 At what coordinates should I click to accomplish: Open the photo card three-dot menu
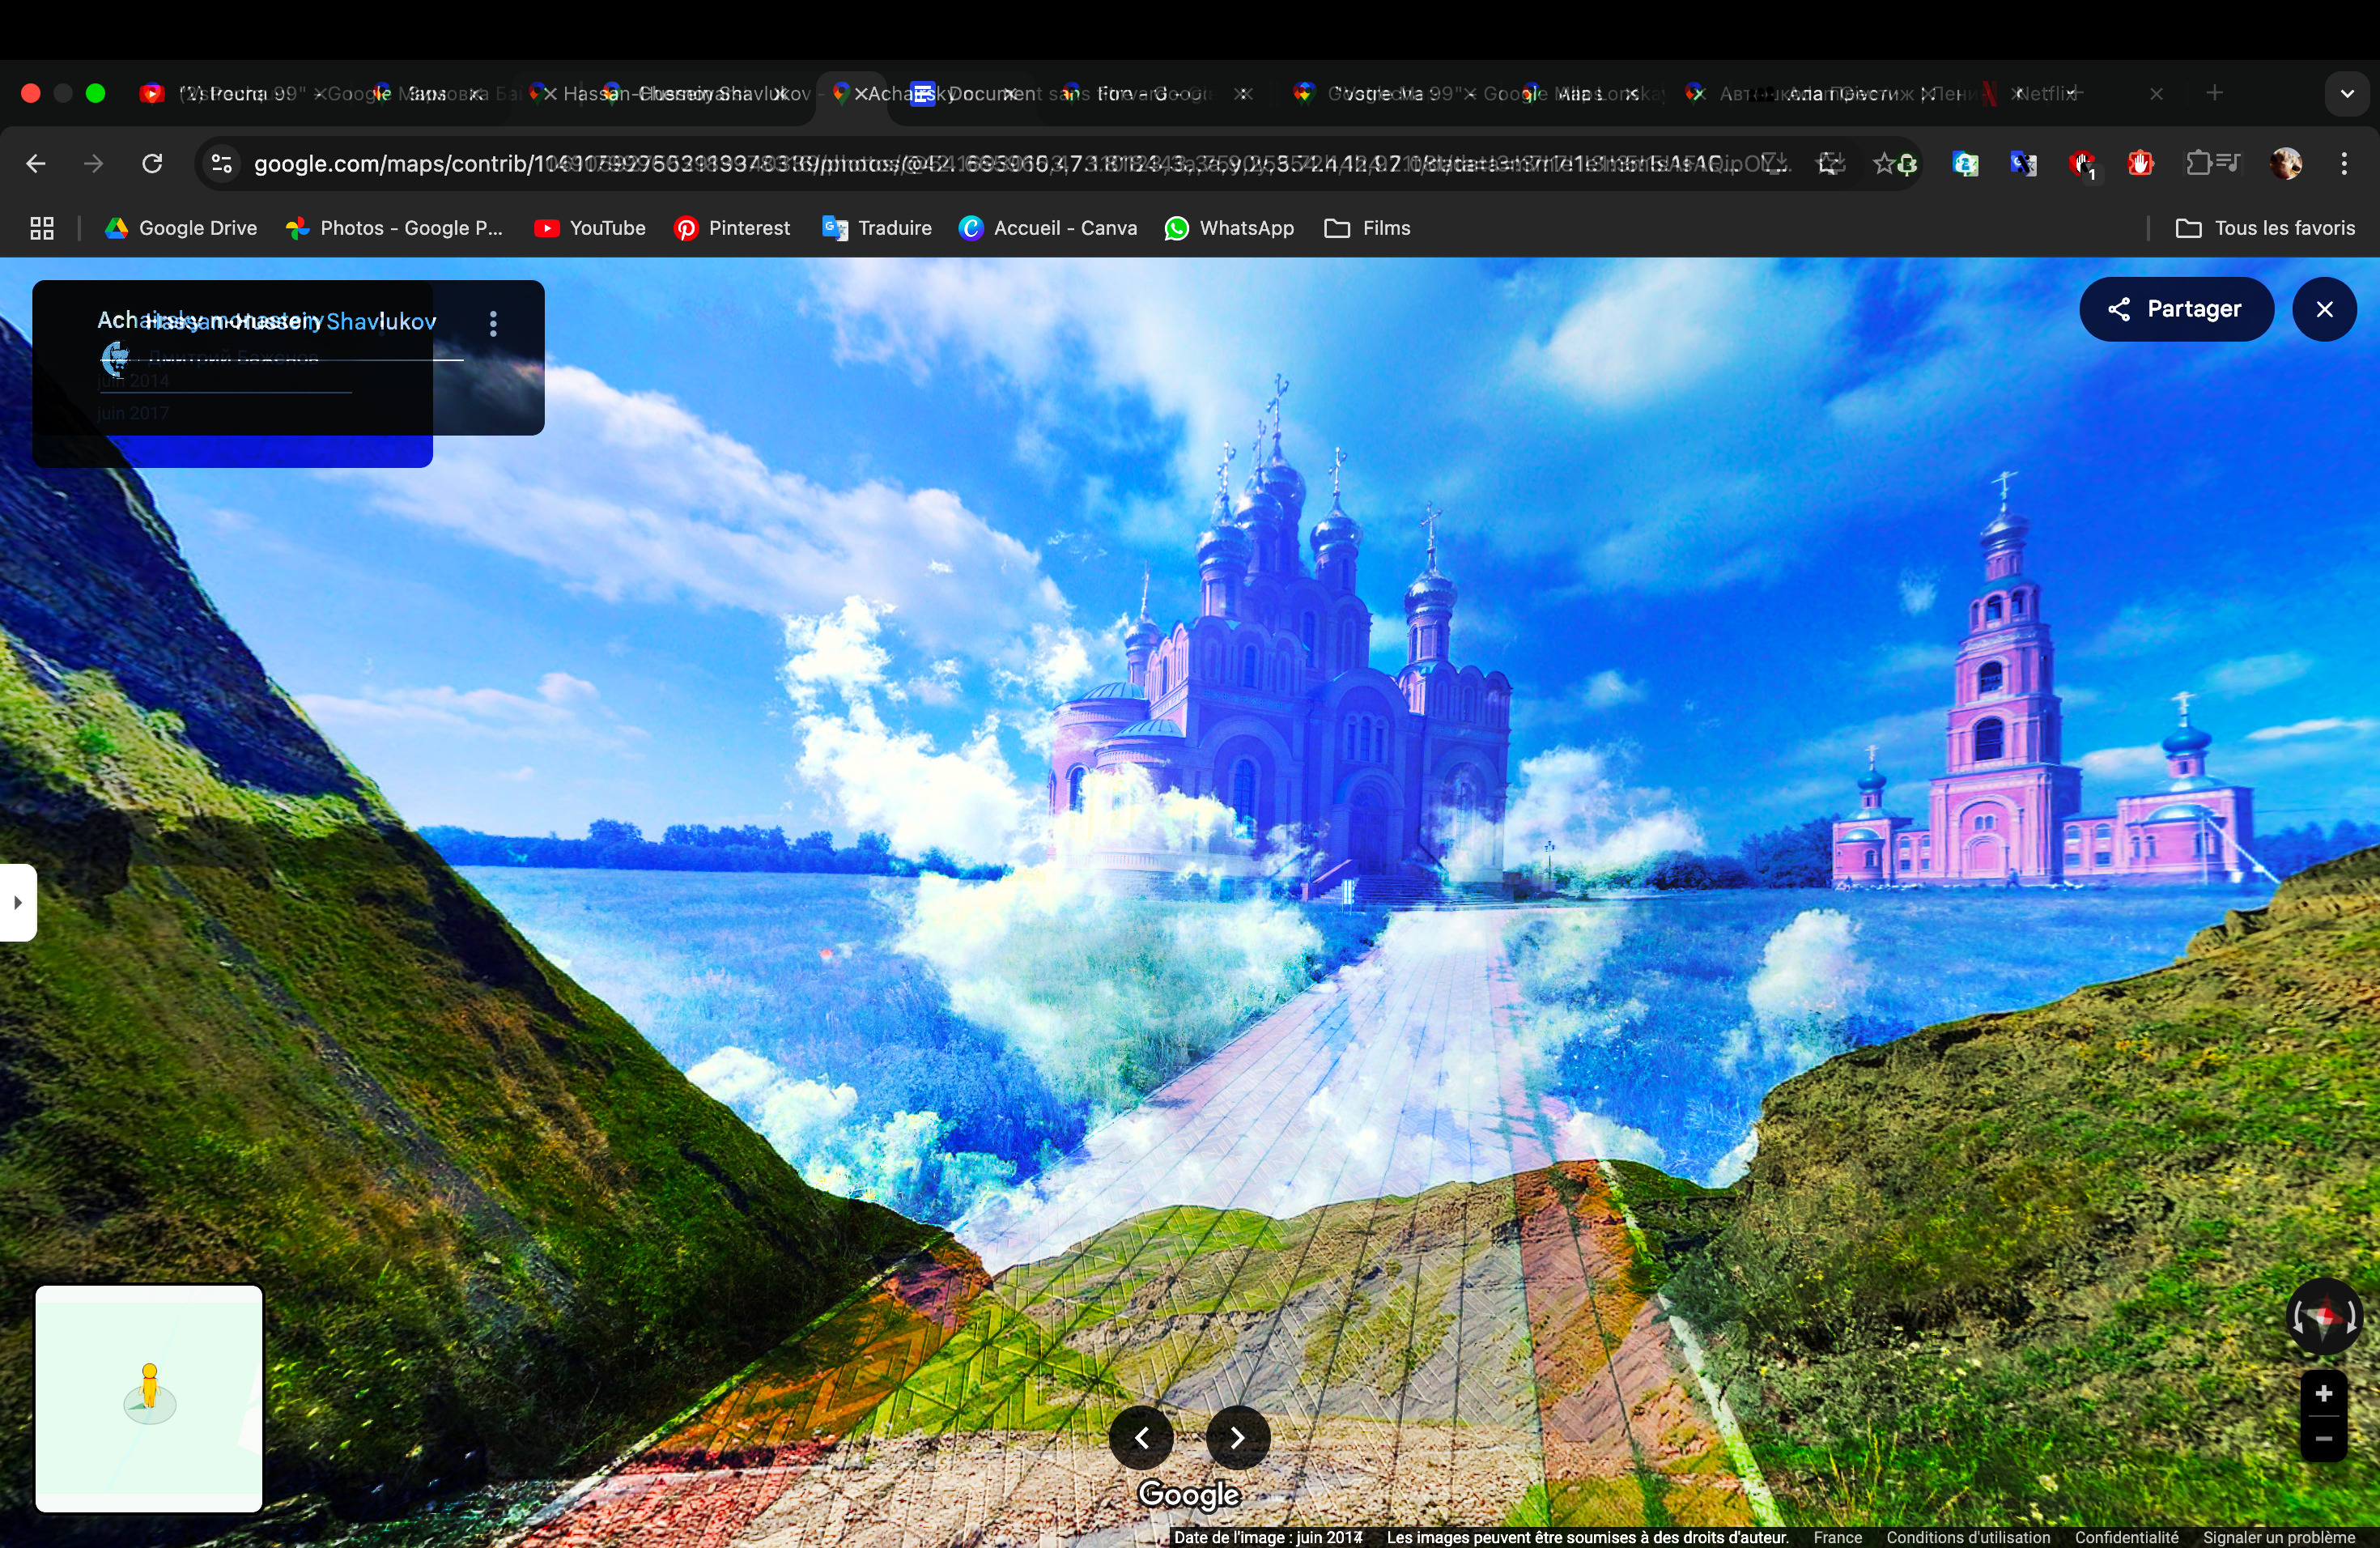tap(493, 323)
